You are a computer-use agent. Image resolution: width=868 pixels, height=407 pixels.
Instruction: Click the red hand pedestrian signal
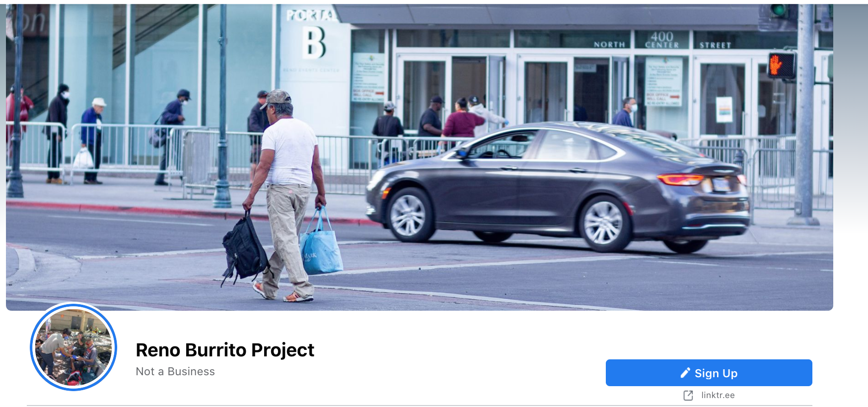pyautogui.click(x=781, y=65)
